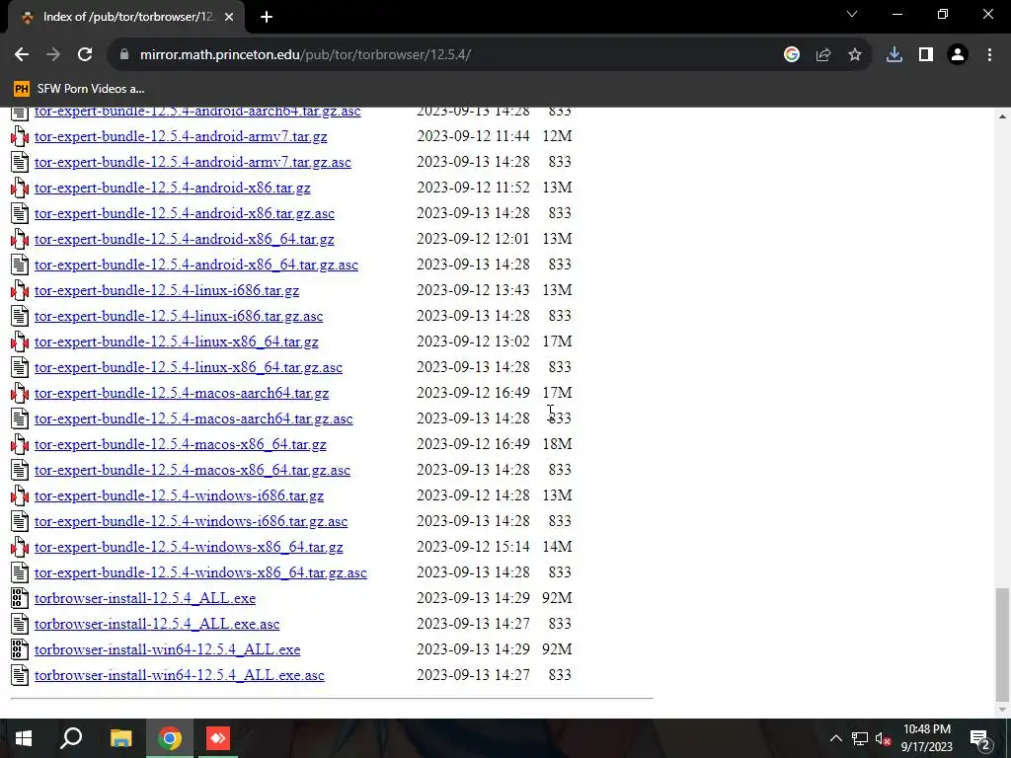Select the Index of /pub/tor/torbrowser tab
This screenshot has width=1011, height=758.
click(x=125, y=18)
